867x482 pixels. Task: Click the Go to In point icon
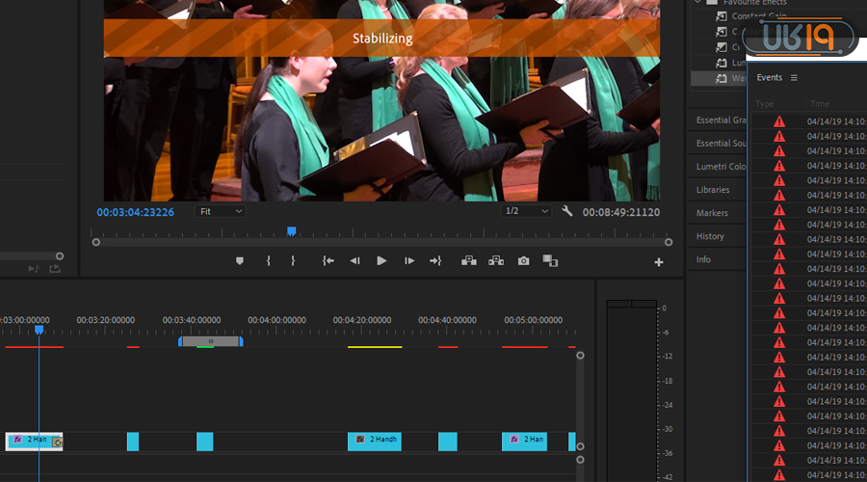[x=328, y=261]
